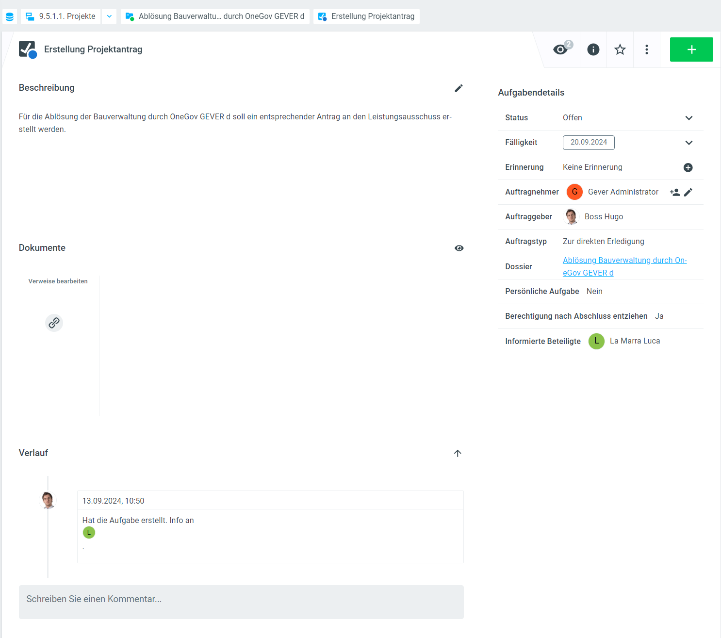Add a reminder with plus icon
Viewport: 721px width, 638px height.
[x=688, y=167]
